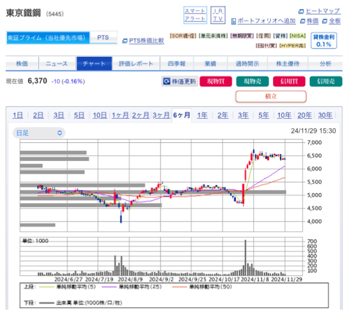The image size is (348, 310).
Task: Select the 5日 chart range
Action: pyautogui.click(x=79, y=115)
